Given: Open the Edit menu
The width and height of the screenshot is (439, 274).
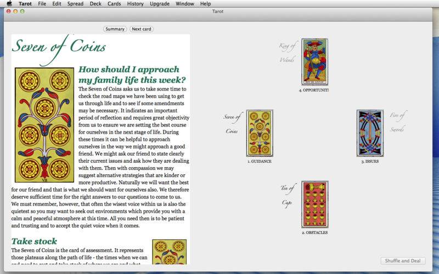Looking at the screenshot, I should (x=57, y=4).
